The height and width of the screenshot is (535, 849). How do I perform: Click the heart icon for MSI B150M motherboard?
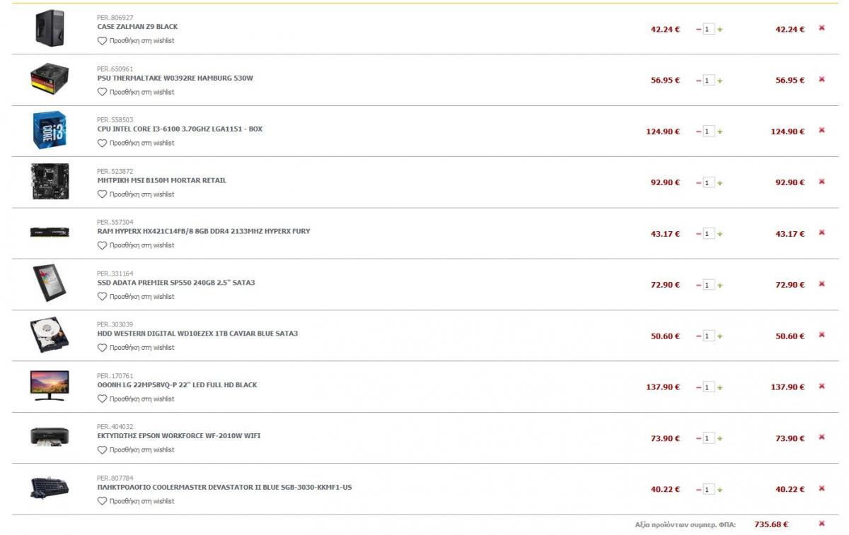(102, 194)
